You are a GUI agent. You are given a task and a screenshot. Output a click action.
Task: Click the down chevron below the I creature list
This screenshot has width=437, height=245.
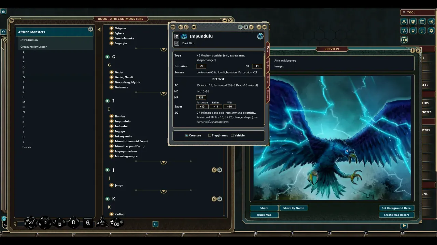164,162
